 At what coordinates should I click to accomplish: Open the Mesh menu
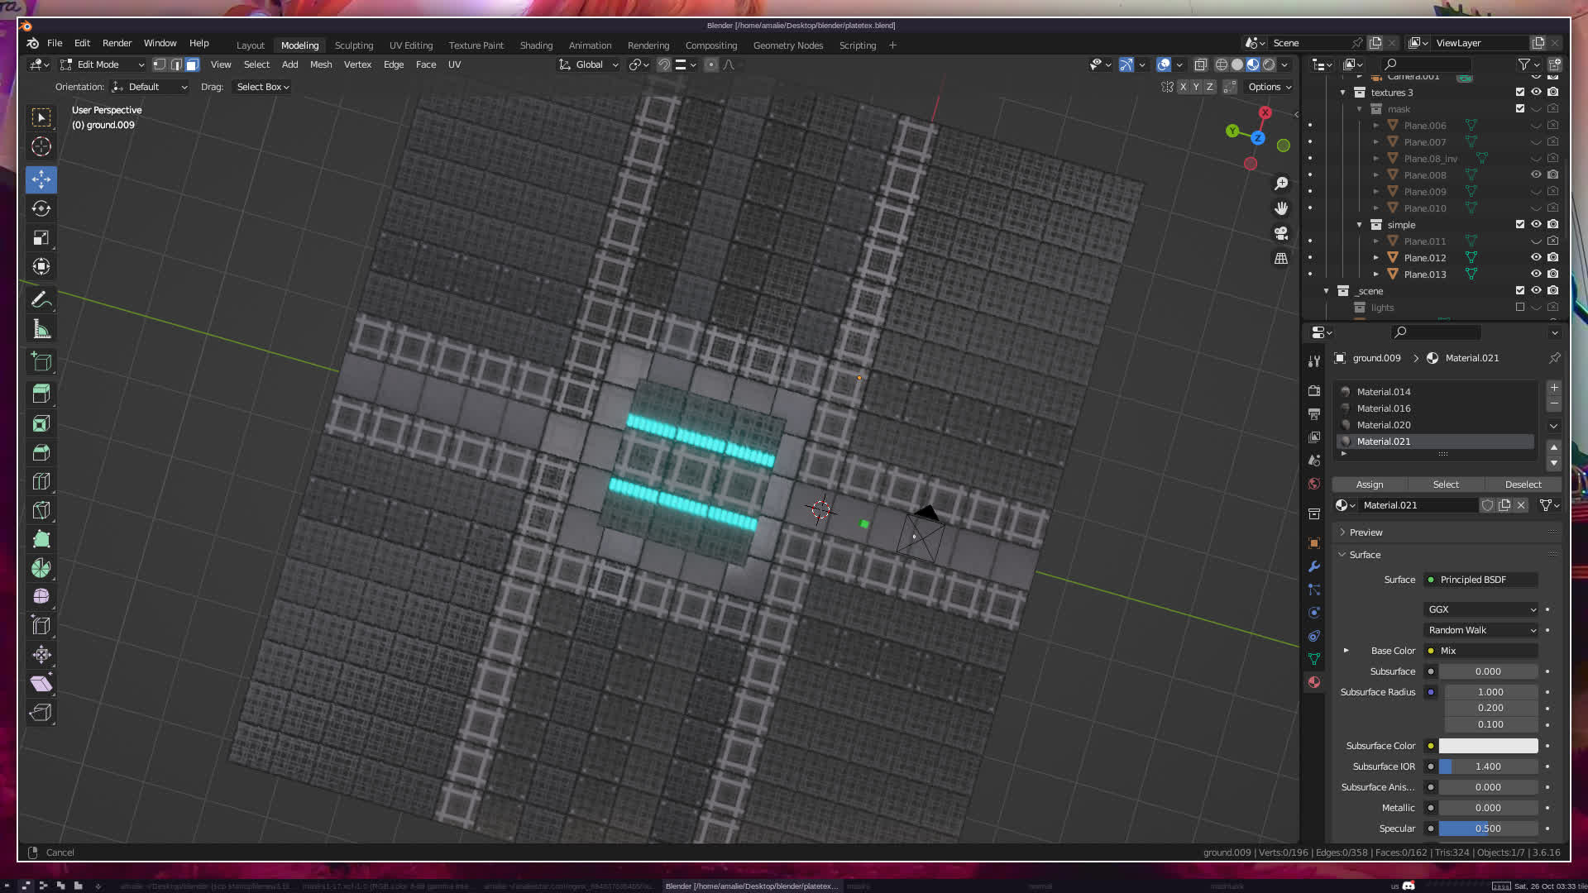point(321,64)
